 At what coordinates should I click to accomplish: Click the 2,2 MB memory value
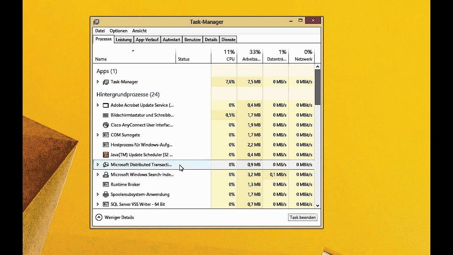(x=254, y=145)
